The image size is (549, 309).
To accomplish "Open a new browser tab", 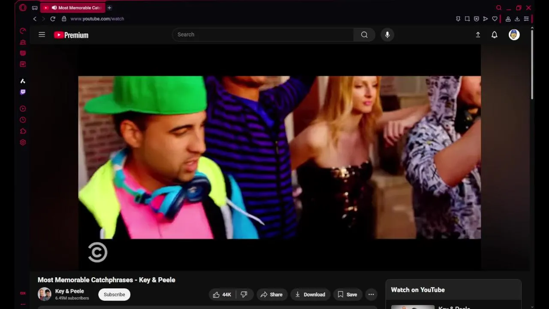I will click(109, 8).
